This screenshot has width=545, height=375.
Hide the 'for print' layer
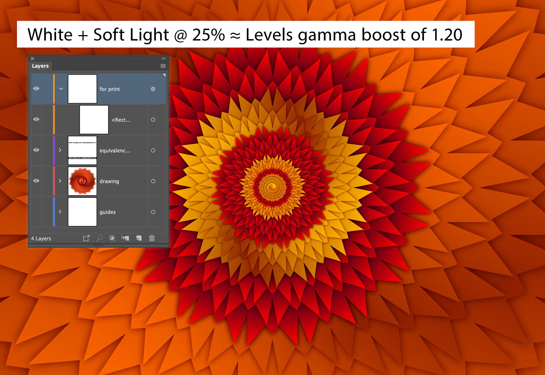36,88
